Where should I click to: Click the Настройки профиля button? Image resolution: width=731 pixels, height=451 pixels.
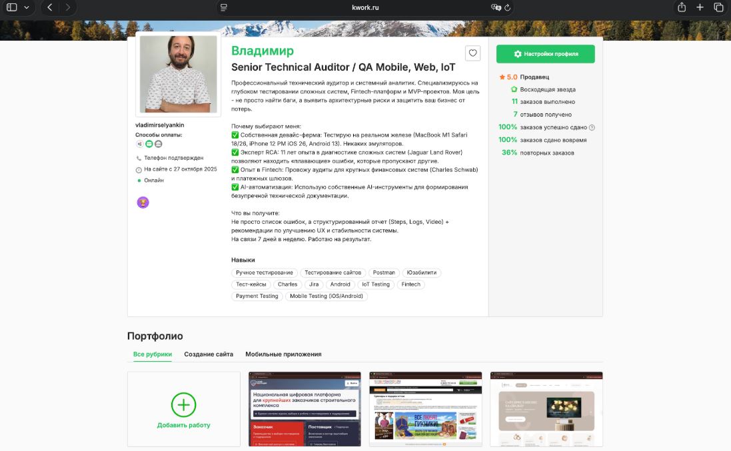coord(545,54)
